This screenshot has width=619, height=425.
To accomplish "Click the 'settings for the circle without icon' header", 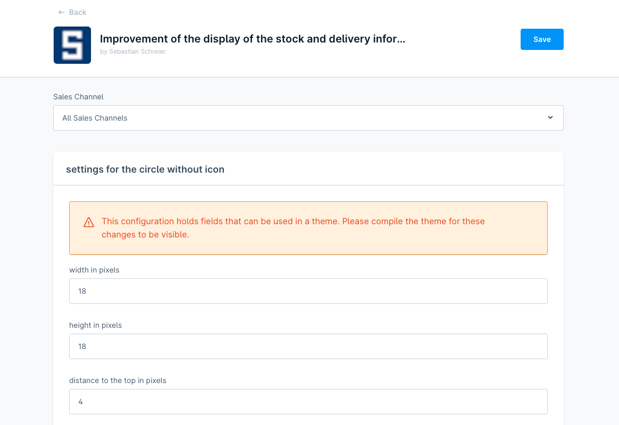I will tap(145, 169).
